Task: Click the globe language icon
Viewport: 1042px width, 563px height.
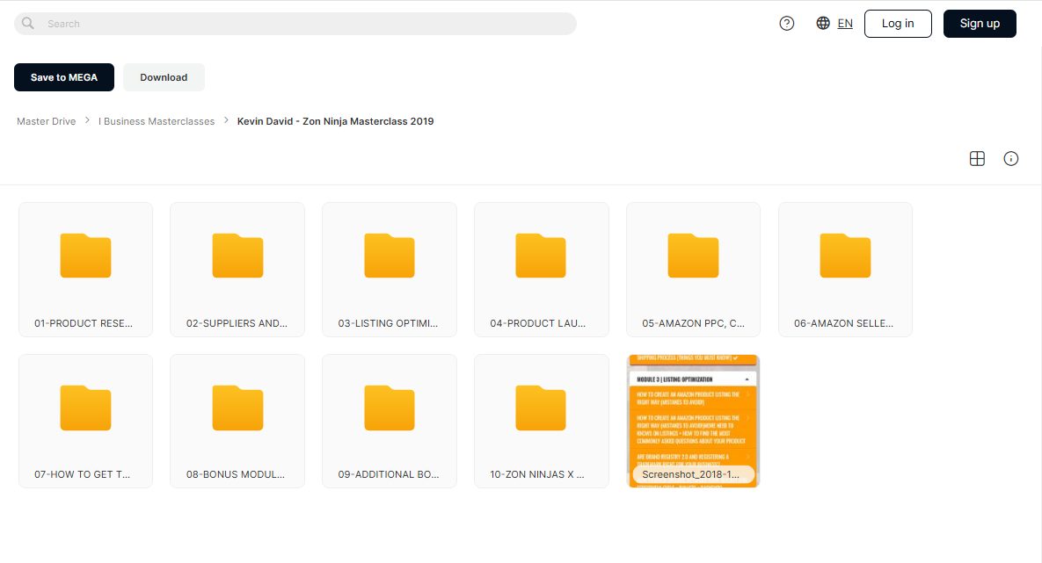Action: tap(823, 23)
